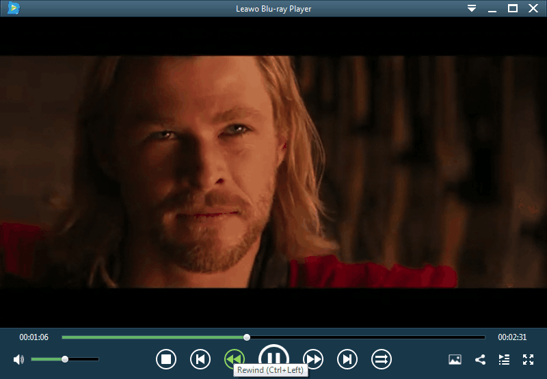The image size is (547, 379).
Task: Open the share options
Action: click(480, 359)
